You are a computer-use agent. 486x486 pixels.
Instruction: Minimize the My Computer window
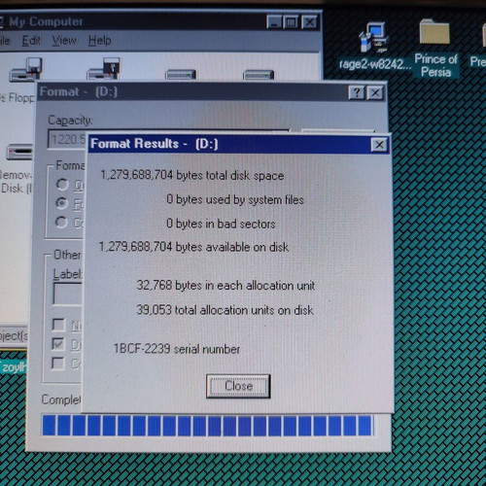274,22
